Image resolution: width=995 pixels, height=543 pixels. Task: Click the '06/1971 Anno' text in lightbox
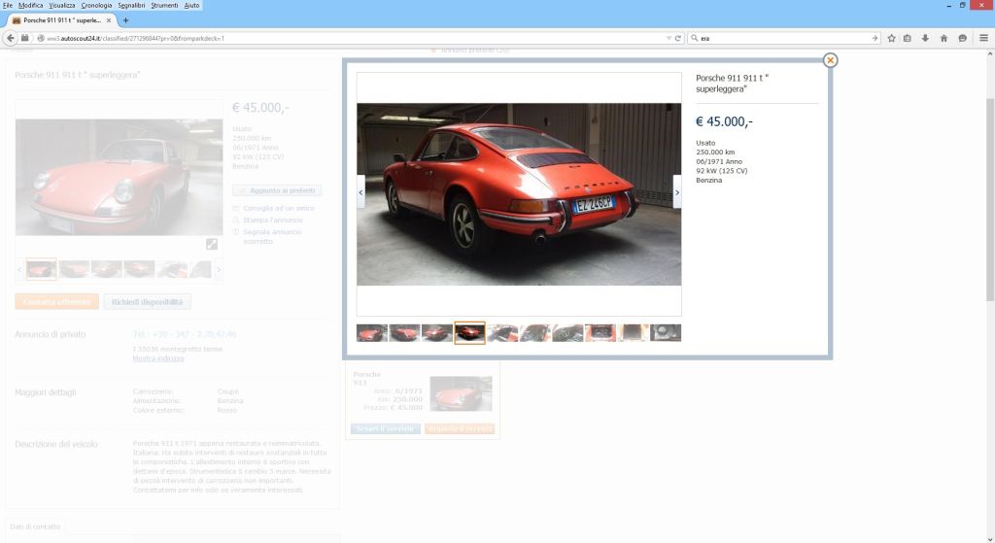click(719, 162)
